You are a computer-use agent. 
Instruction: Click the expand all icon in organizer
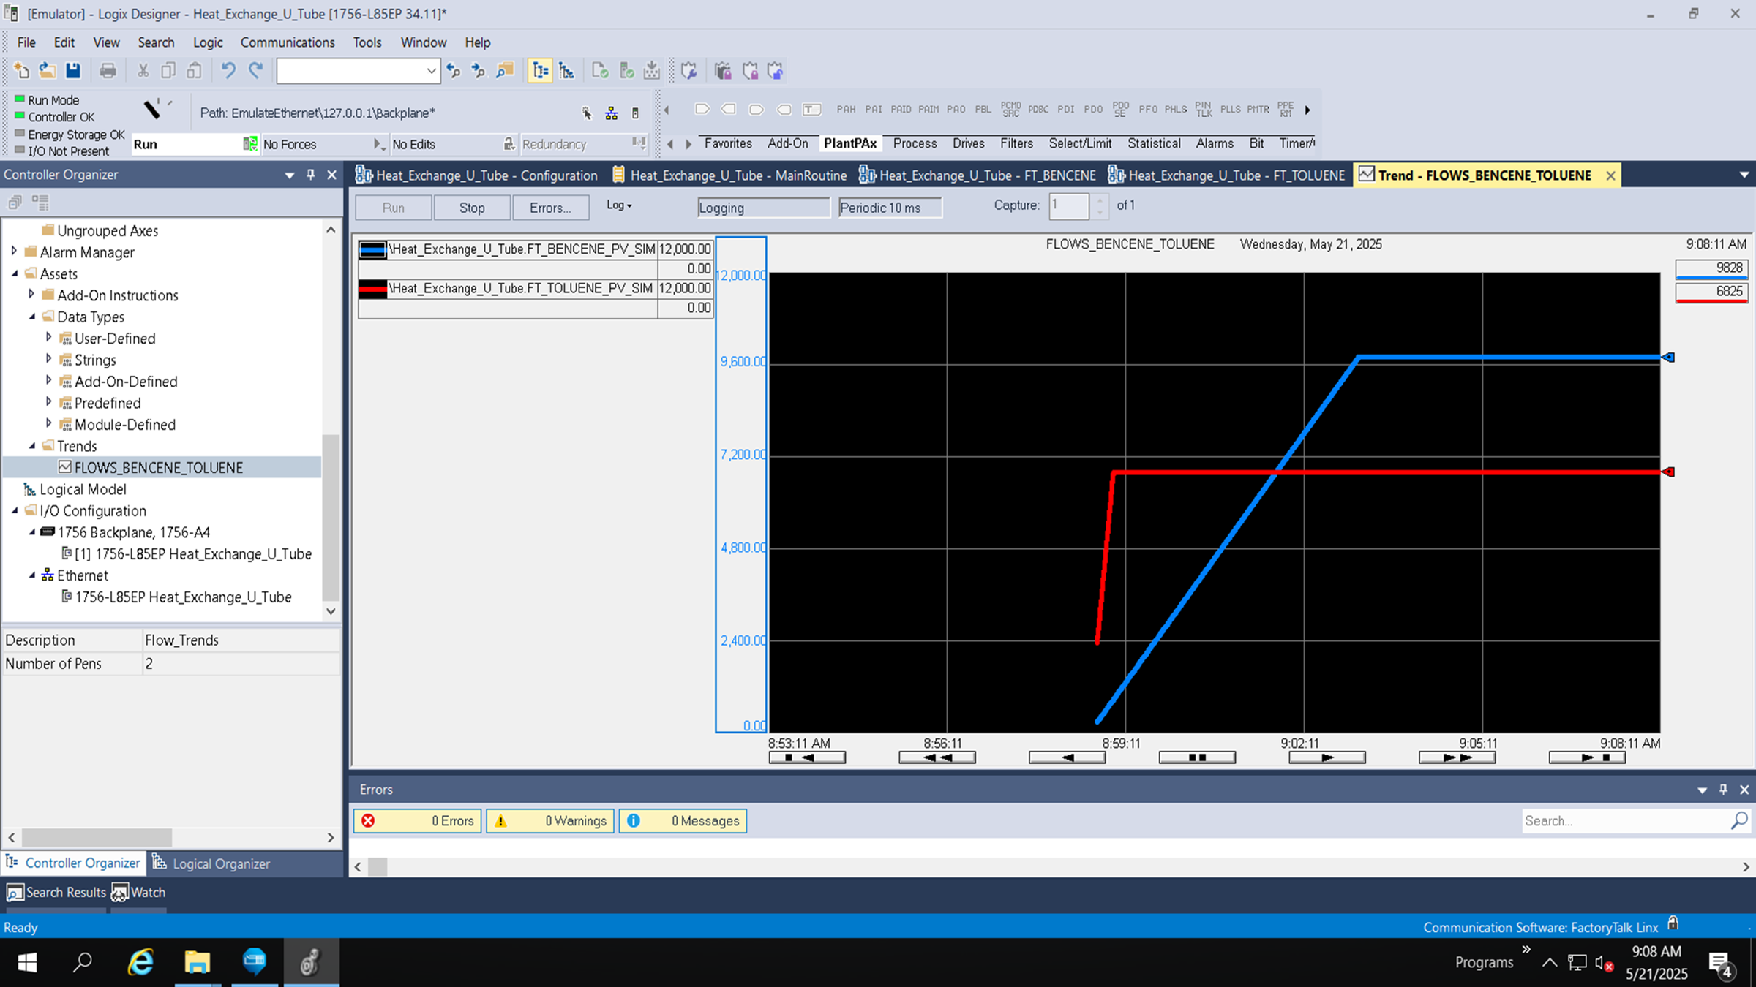click(x=40, y=203)
